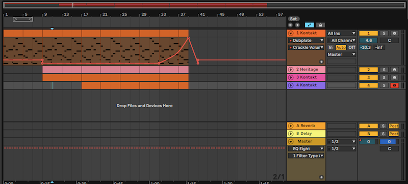Fold the 1 Kontakt track
Screen dimensions: 408x184
(291, 33)
